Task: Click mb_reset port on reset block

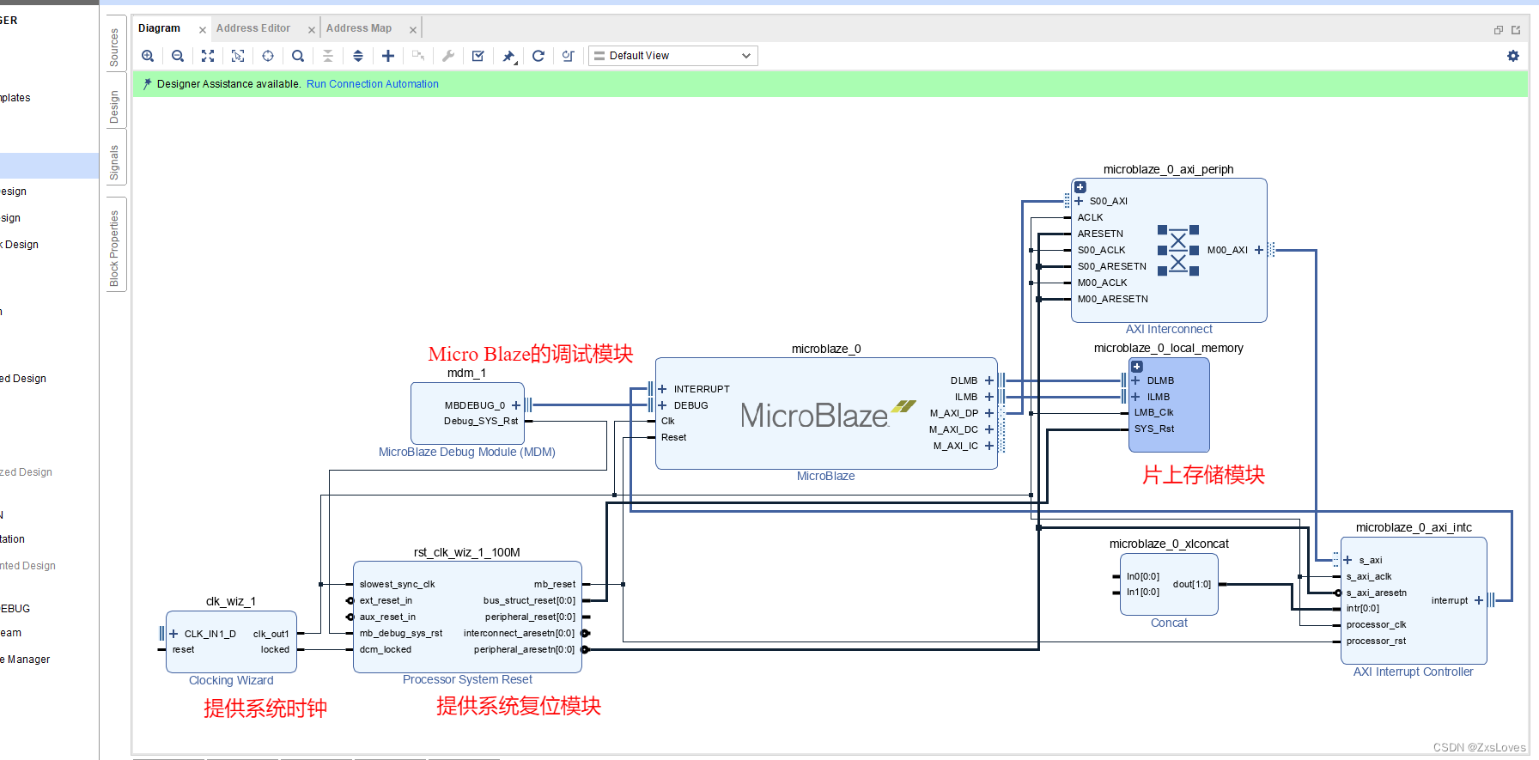Action: click(x=555, y=584)
